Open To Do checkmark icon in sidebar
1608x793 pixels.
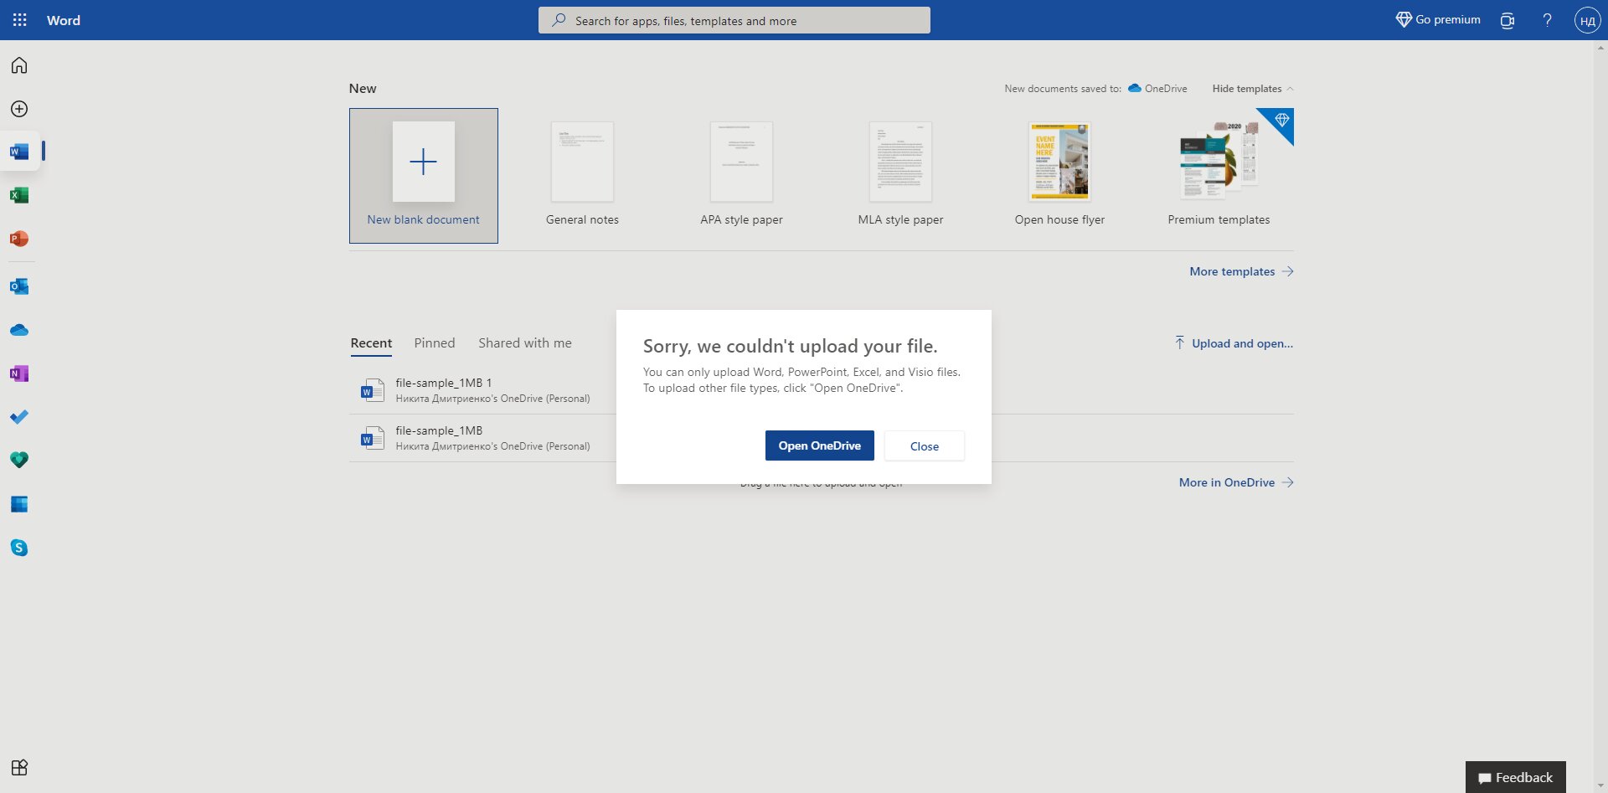[19, 417]
